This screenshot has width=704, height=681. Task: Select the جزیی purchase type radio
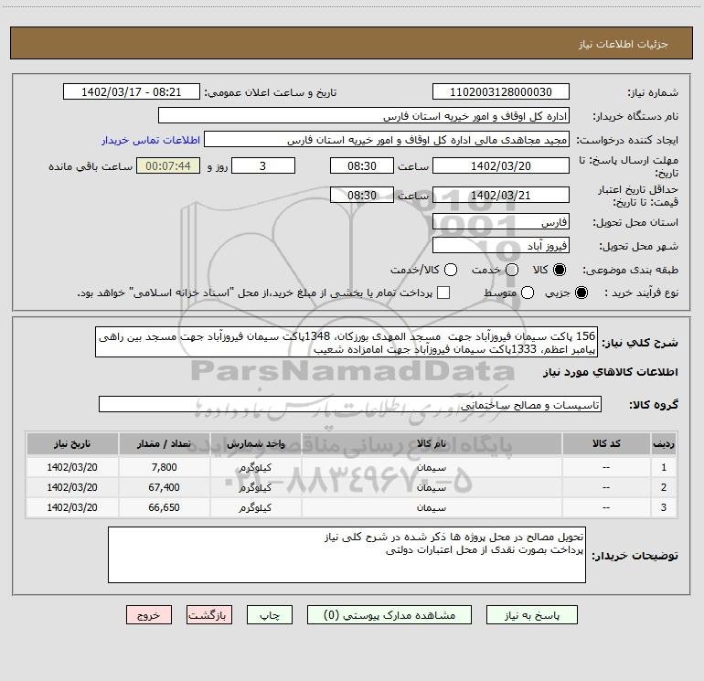point(581,293)
